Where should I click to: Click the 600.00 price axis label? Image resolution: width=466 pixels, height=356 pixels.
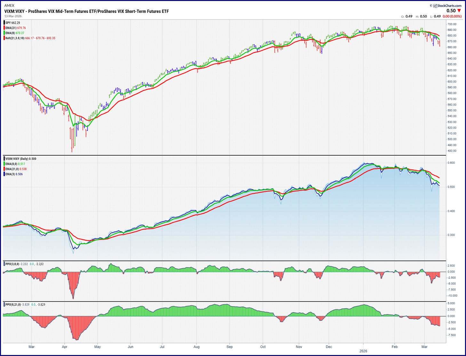(x=452, y=82)
